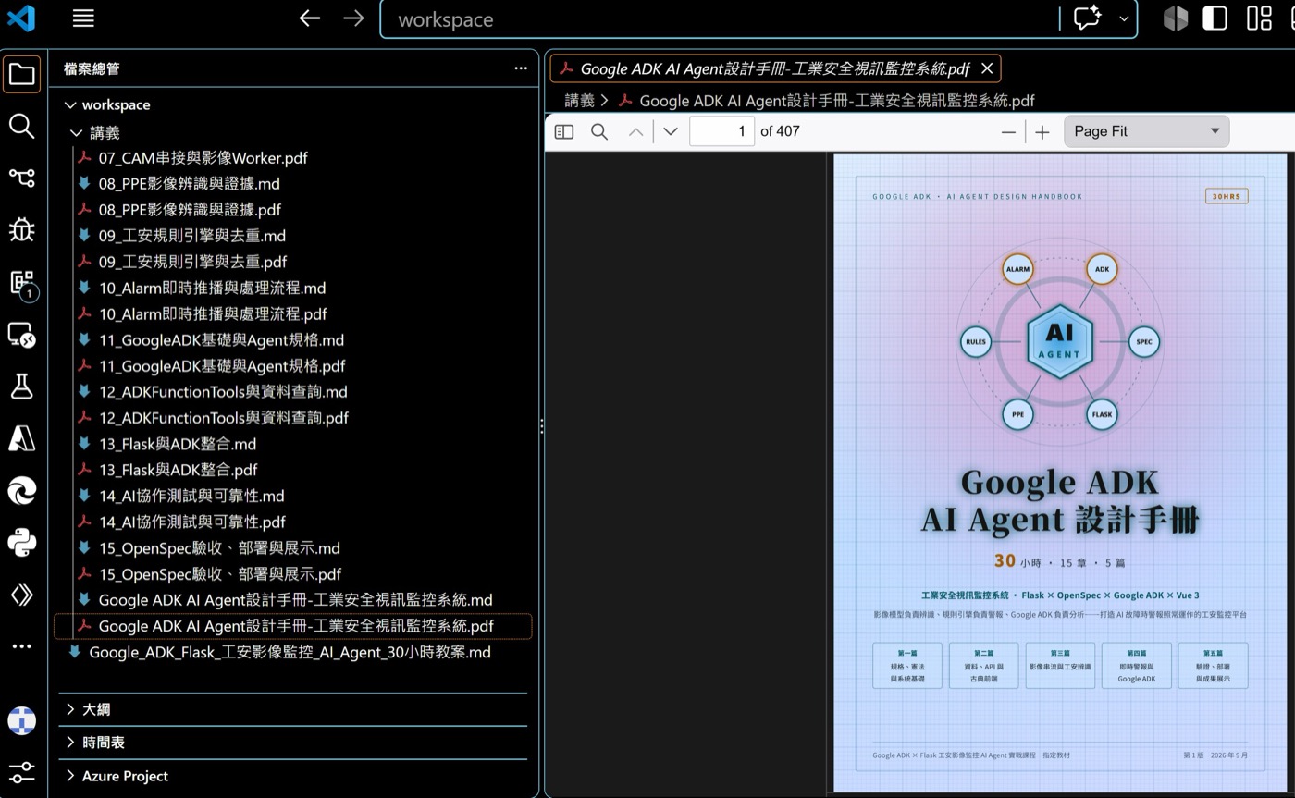Open the hamburger application menu
This screenshot has width=1295, height=798.
pos(83,18)
